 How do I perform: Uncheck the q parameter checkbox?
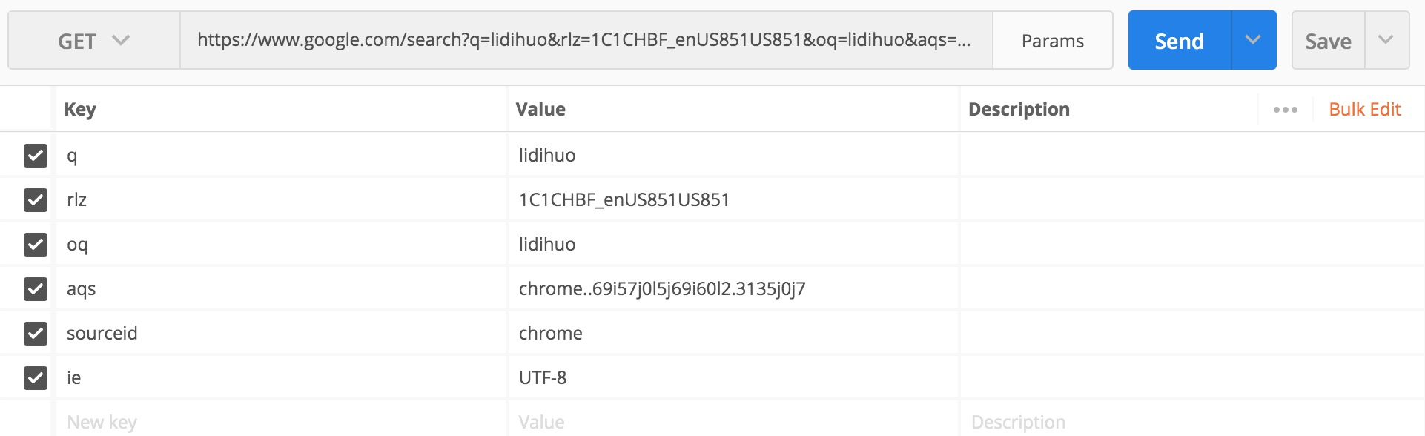click(36, 156)
